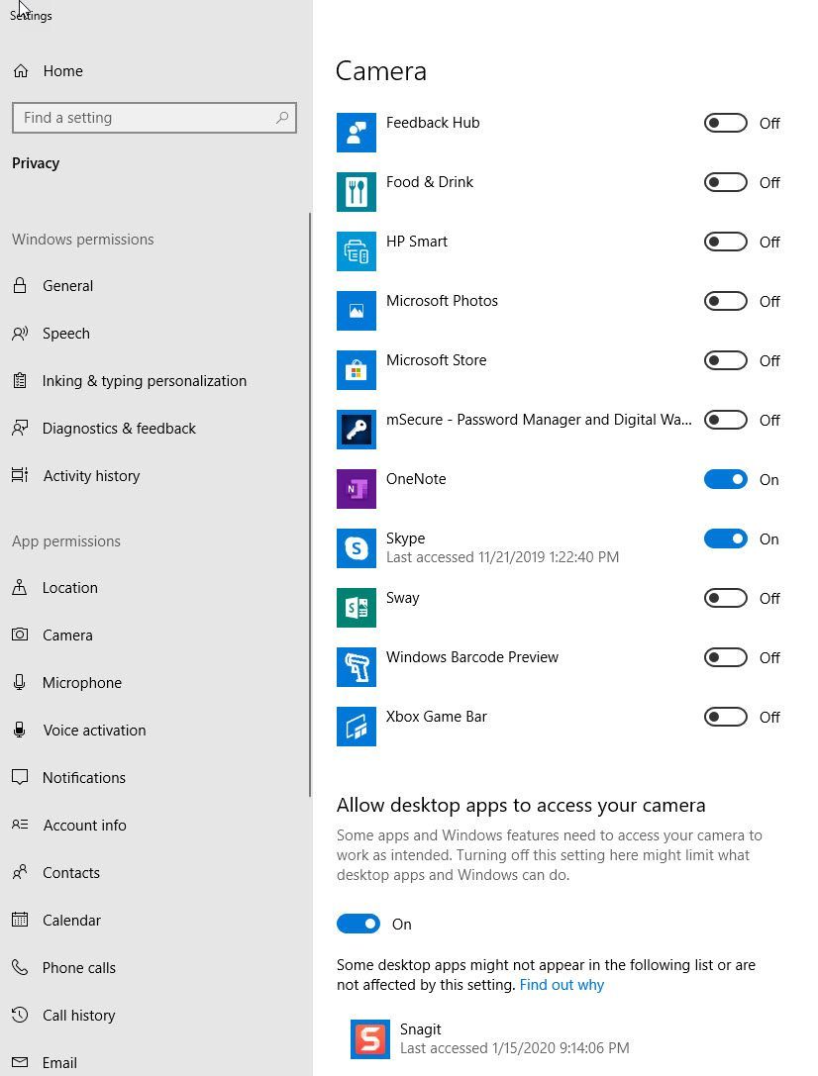Image resolution: width=818 pixels, height=1076 pixels.
Task: Click the Windows Barcode Preview icon
Action: 357,666
